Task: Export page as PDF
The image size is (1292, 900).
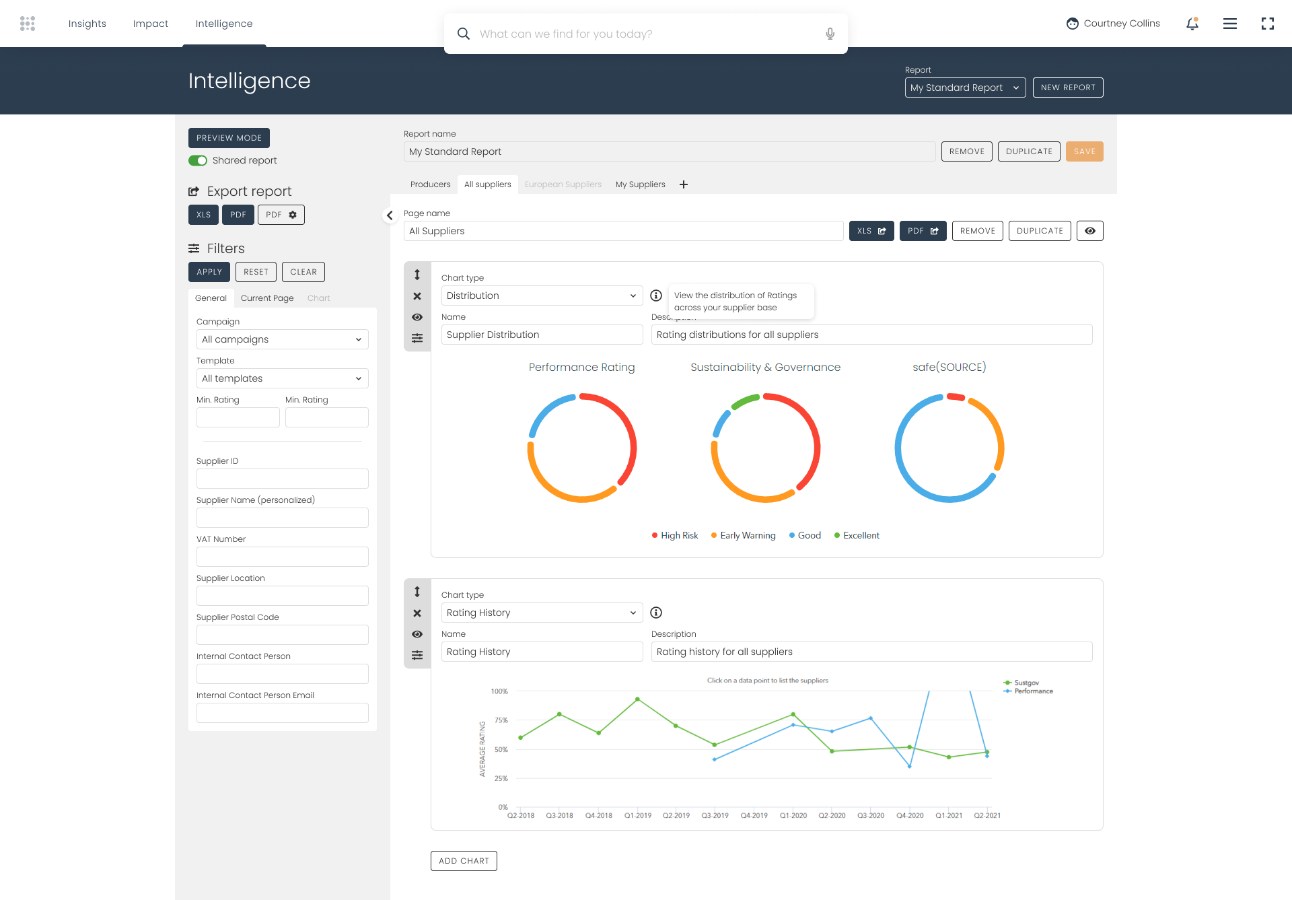Action: [923, 231]
